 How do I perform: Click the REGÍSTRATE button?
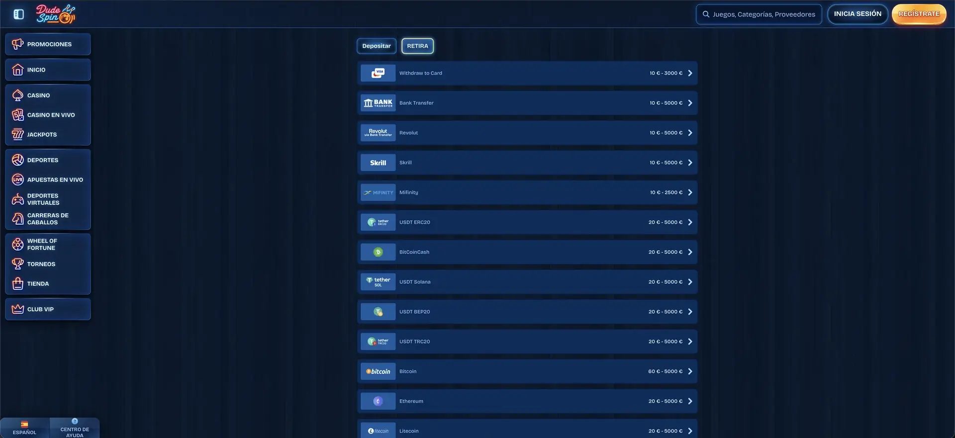coord(919,14)
